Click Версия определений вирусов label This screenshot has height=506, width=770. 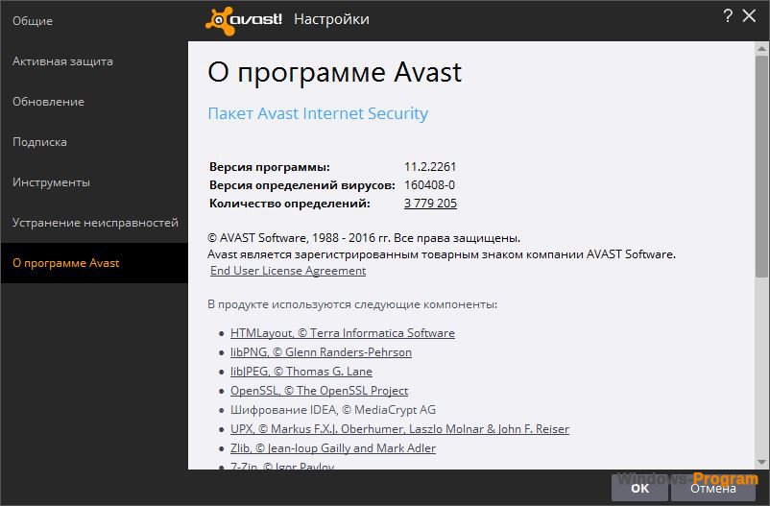302,185
